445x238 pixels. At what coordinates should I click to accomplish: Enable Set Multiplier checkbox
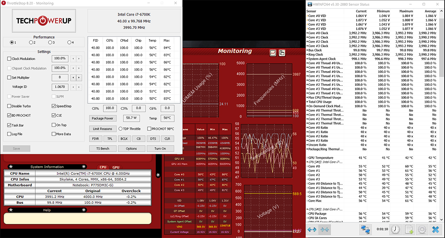[x=9, y=77]
